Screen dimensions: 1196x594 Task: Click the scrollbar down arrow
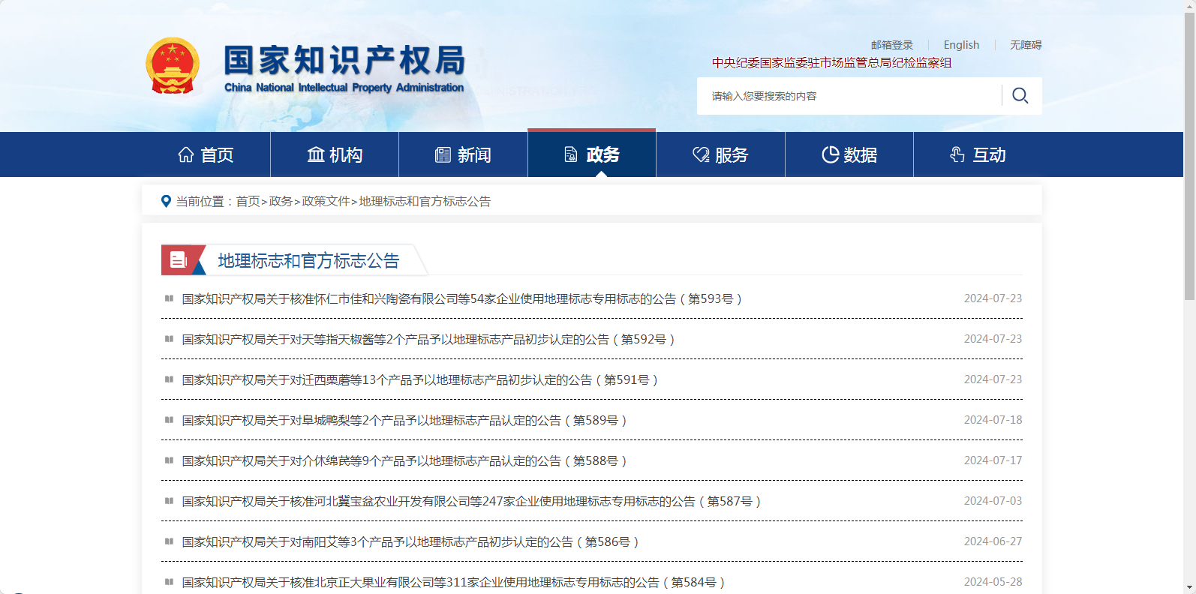pos(1189,587)
